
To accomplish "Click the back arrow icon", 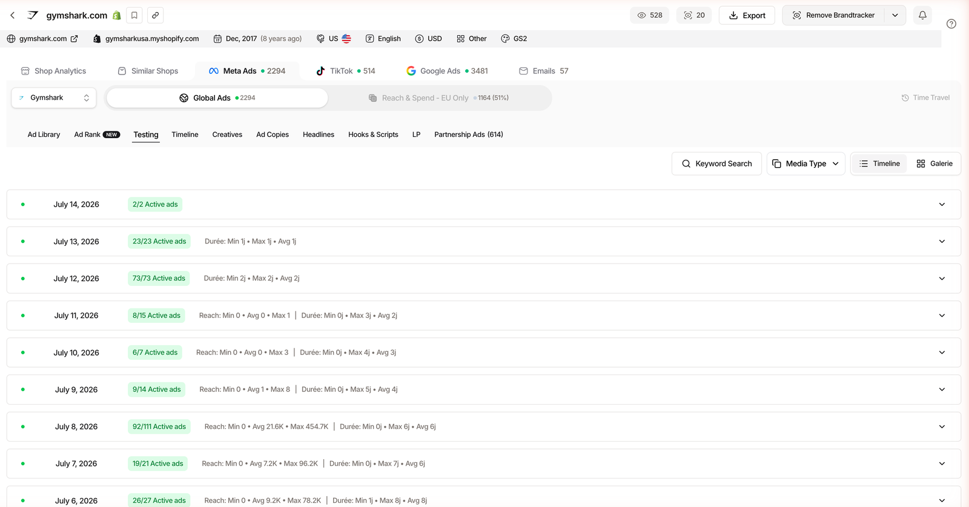I will point(13,15).
